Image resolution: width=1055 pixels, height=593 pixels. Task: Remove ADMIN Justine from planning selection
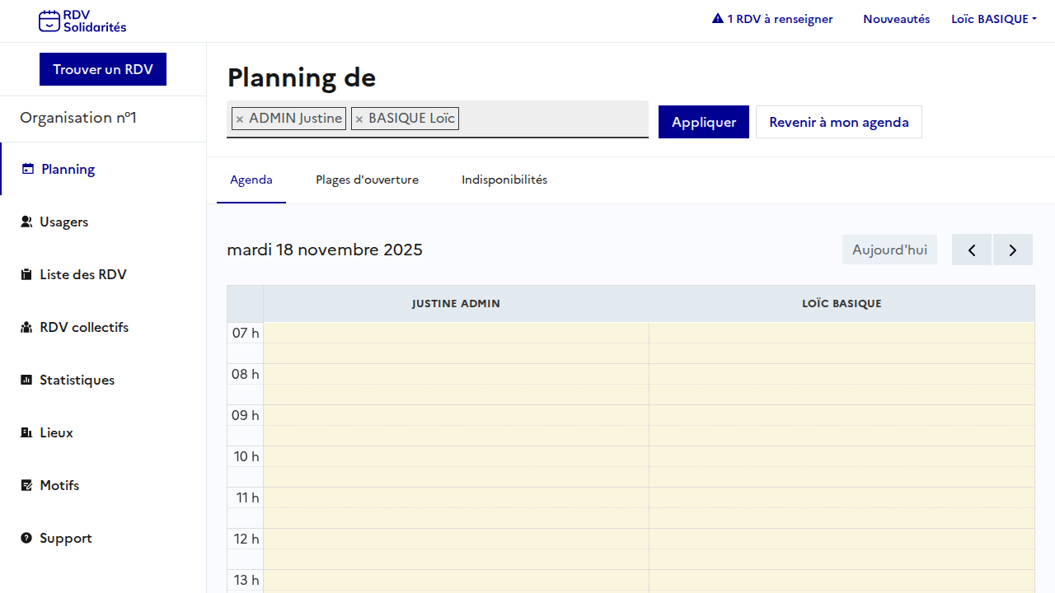point(240,119)
